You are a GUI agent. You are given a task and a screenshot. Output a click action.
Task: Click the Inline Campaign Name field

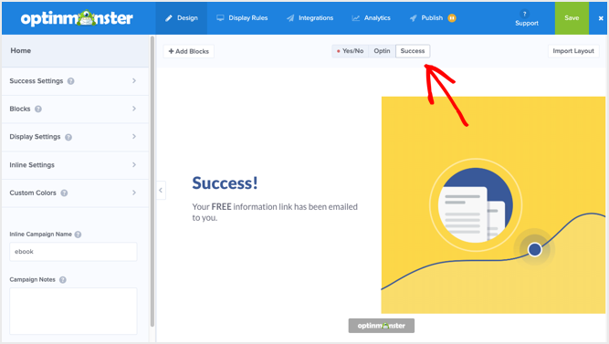pos(73,252)
